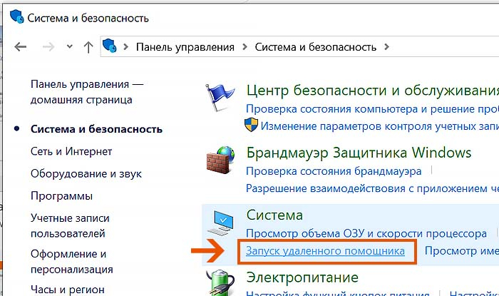The image size is (499, 296).
Task: Click the blue flag Security Center icon
Action: [x=220, y=97]
